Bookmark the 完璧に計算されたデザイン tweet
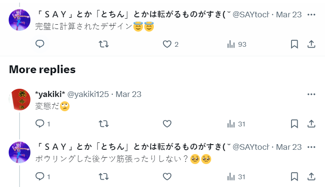The image size is (325, 187). pos(294,44)
